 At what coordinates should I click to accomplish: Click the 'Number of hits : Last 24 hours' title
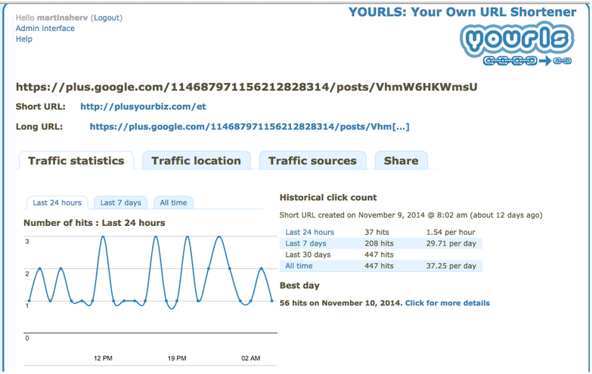(95, 223)
